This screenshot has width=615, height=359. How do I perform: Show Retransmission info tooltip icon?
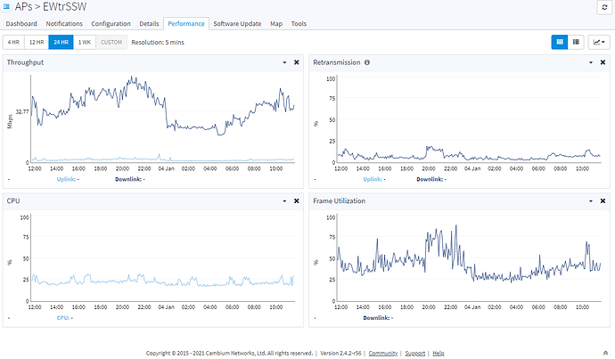point(367,62)
